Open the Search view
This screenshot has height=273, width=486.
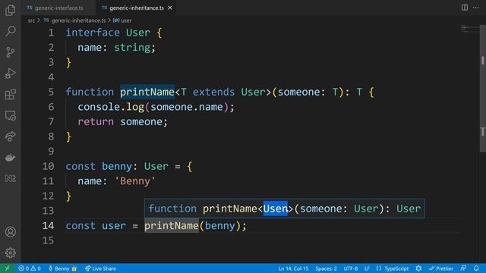pyautogui.click(x=10, y=31)
